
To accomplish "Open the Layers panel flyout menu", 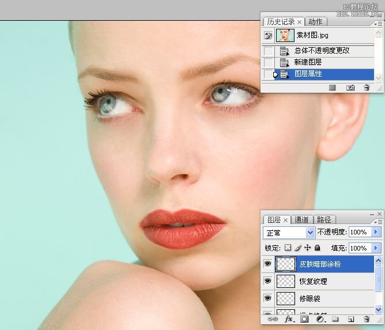I will point(378,222).
